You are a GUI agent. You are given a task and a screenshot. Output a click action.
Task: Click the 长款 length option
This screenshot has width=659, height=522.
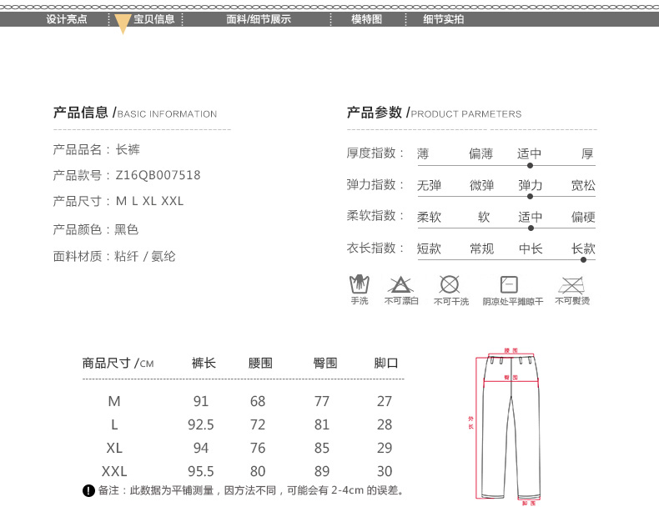583,248
